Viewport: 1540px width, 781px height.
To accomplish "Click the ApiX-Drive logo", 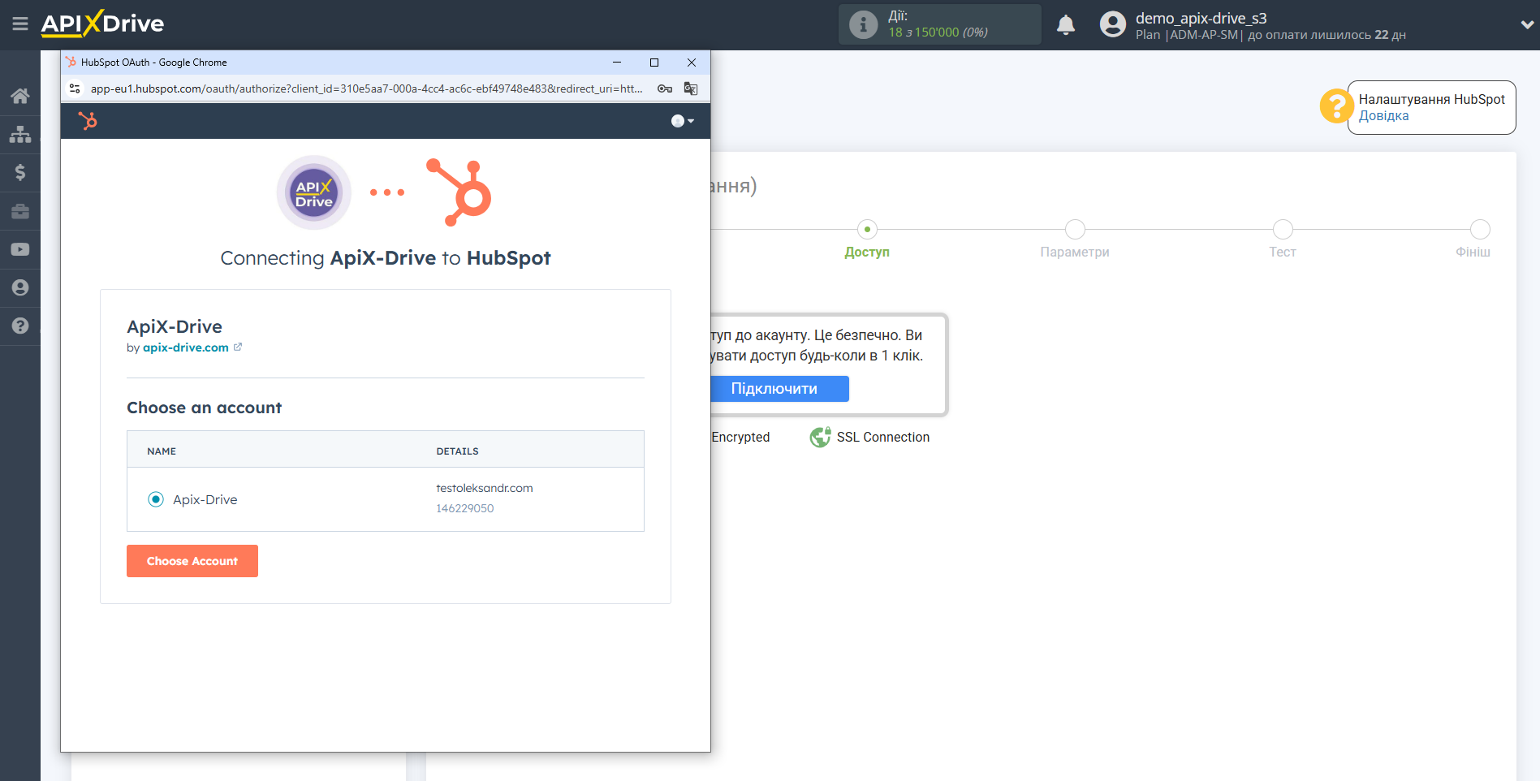I will [x=103, y=24].
